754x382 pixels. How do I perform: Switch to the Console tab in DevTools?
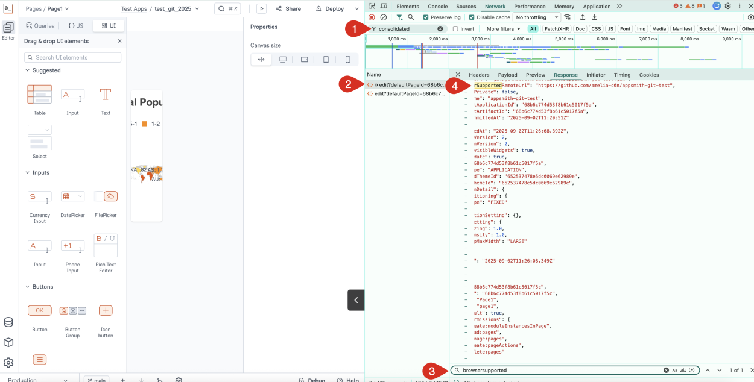(437, 6)
